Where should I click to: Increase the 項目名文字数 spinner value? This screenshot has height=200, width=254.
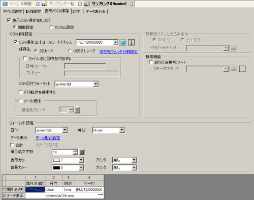click(x=75, y=151)
